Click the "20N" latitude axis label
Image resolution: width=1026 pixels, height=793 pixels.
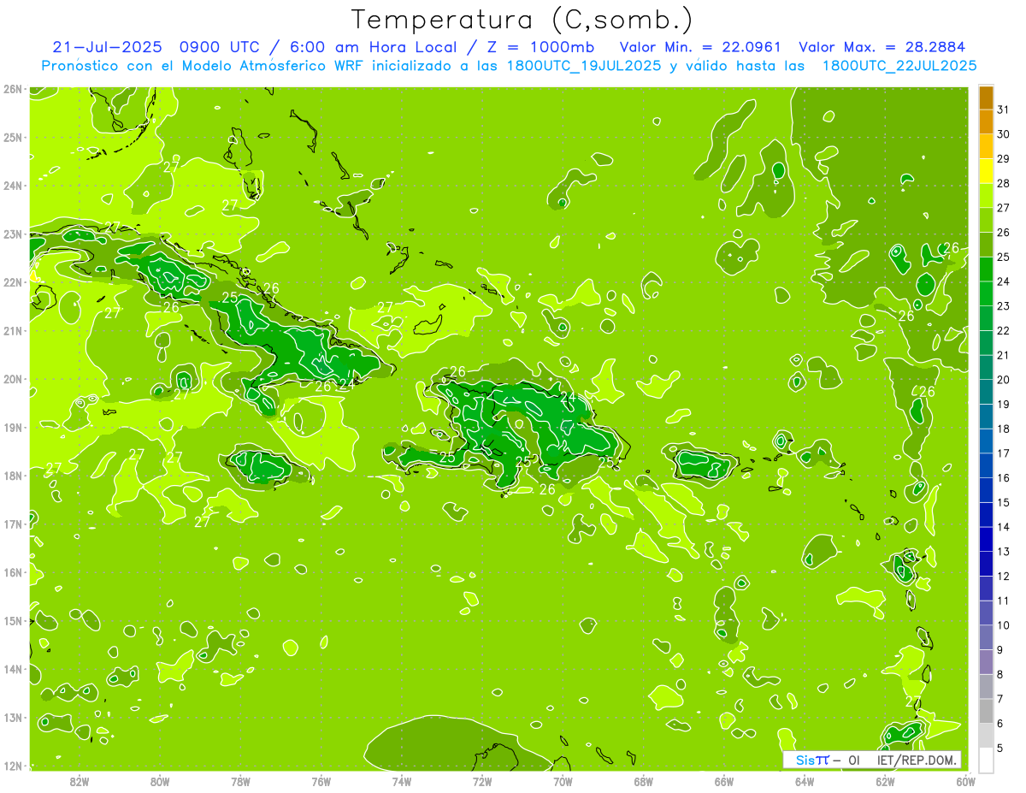coord(13,379)
